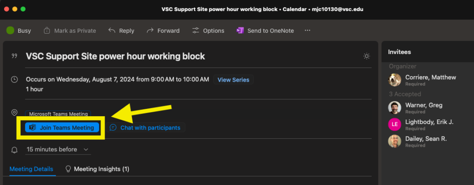Image resolution: width=474 pixels, height=185 pixels.
Task: Click the green Busy status icon
Action: click(x=10, y=30)
